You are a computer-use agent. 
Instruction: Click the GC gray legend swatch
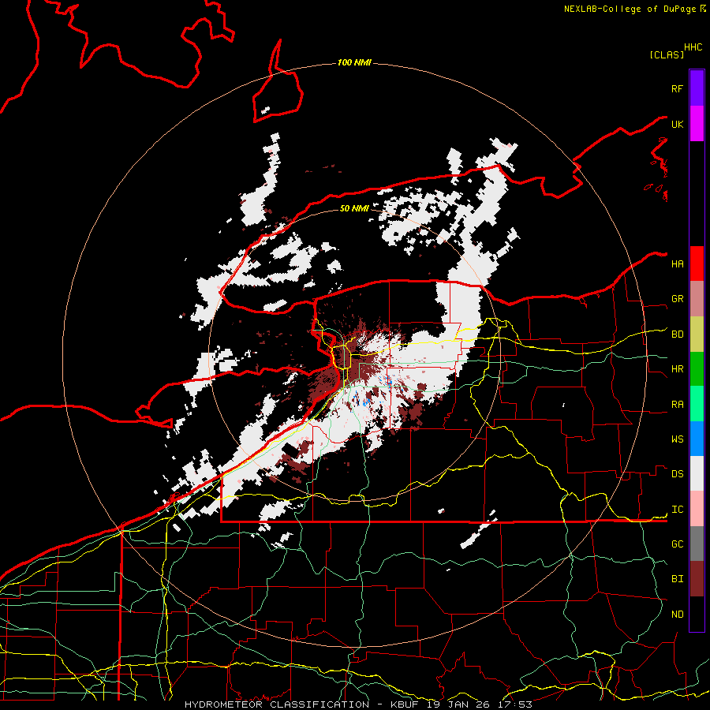[697, 544]
